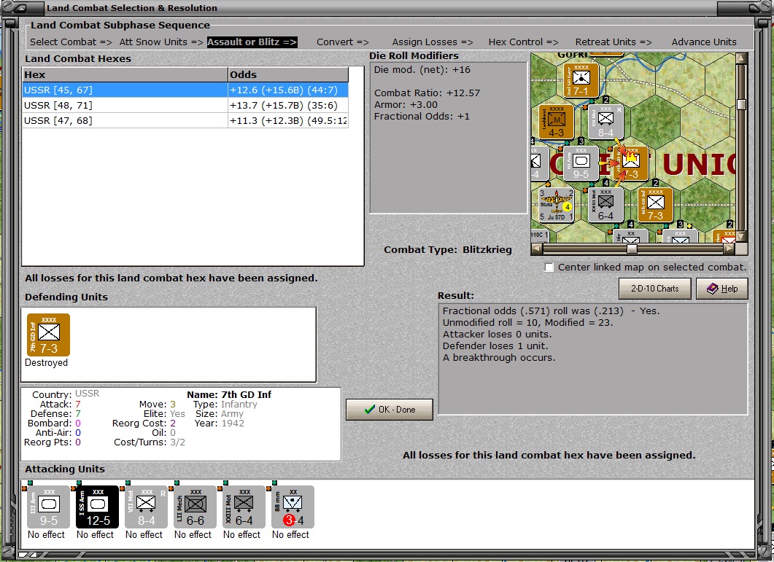Click the 4-3 M unit on map
The width and height of the screenshot is (774, 562).
[x=557, y=122]
